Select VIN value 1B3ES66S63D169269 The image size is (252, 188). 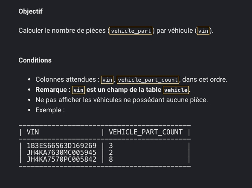point(61,146)
